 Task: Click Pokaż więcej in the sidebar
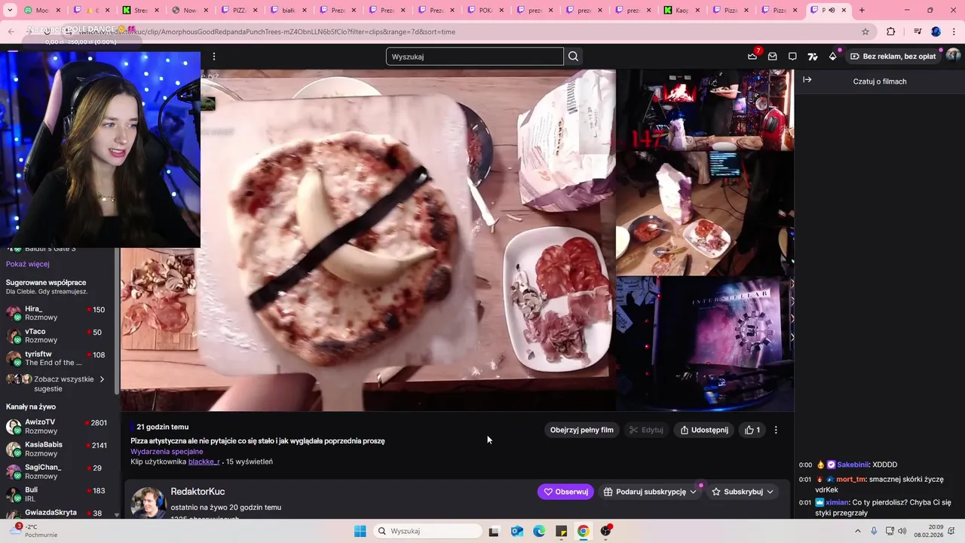28,264
